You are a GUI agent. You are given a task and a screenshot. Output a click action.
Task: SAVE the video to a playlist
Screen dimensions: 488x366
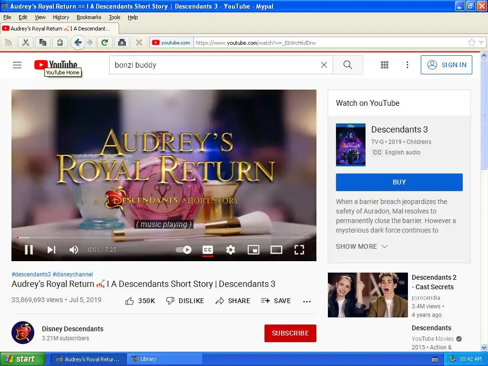point(276,301)
